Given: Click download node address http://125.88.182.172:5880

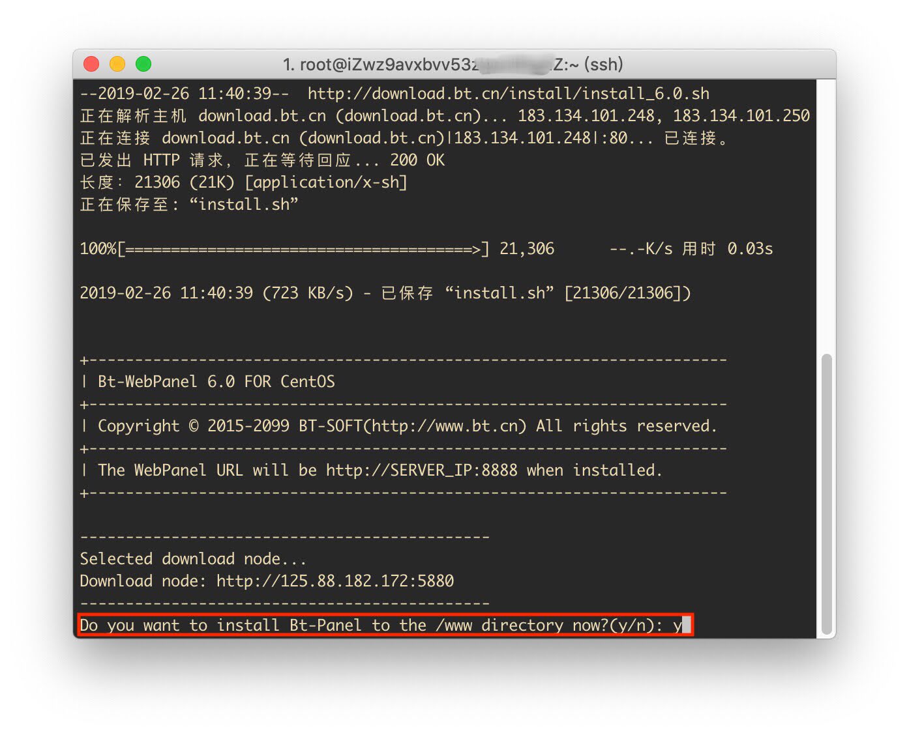Looking at the screenshot, I should coord(335,581).
